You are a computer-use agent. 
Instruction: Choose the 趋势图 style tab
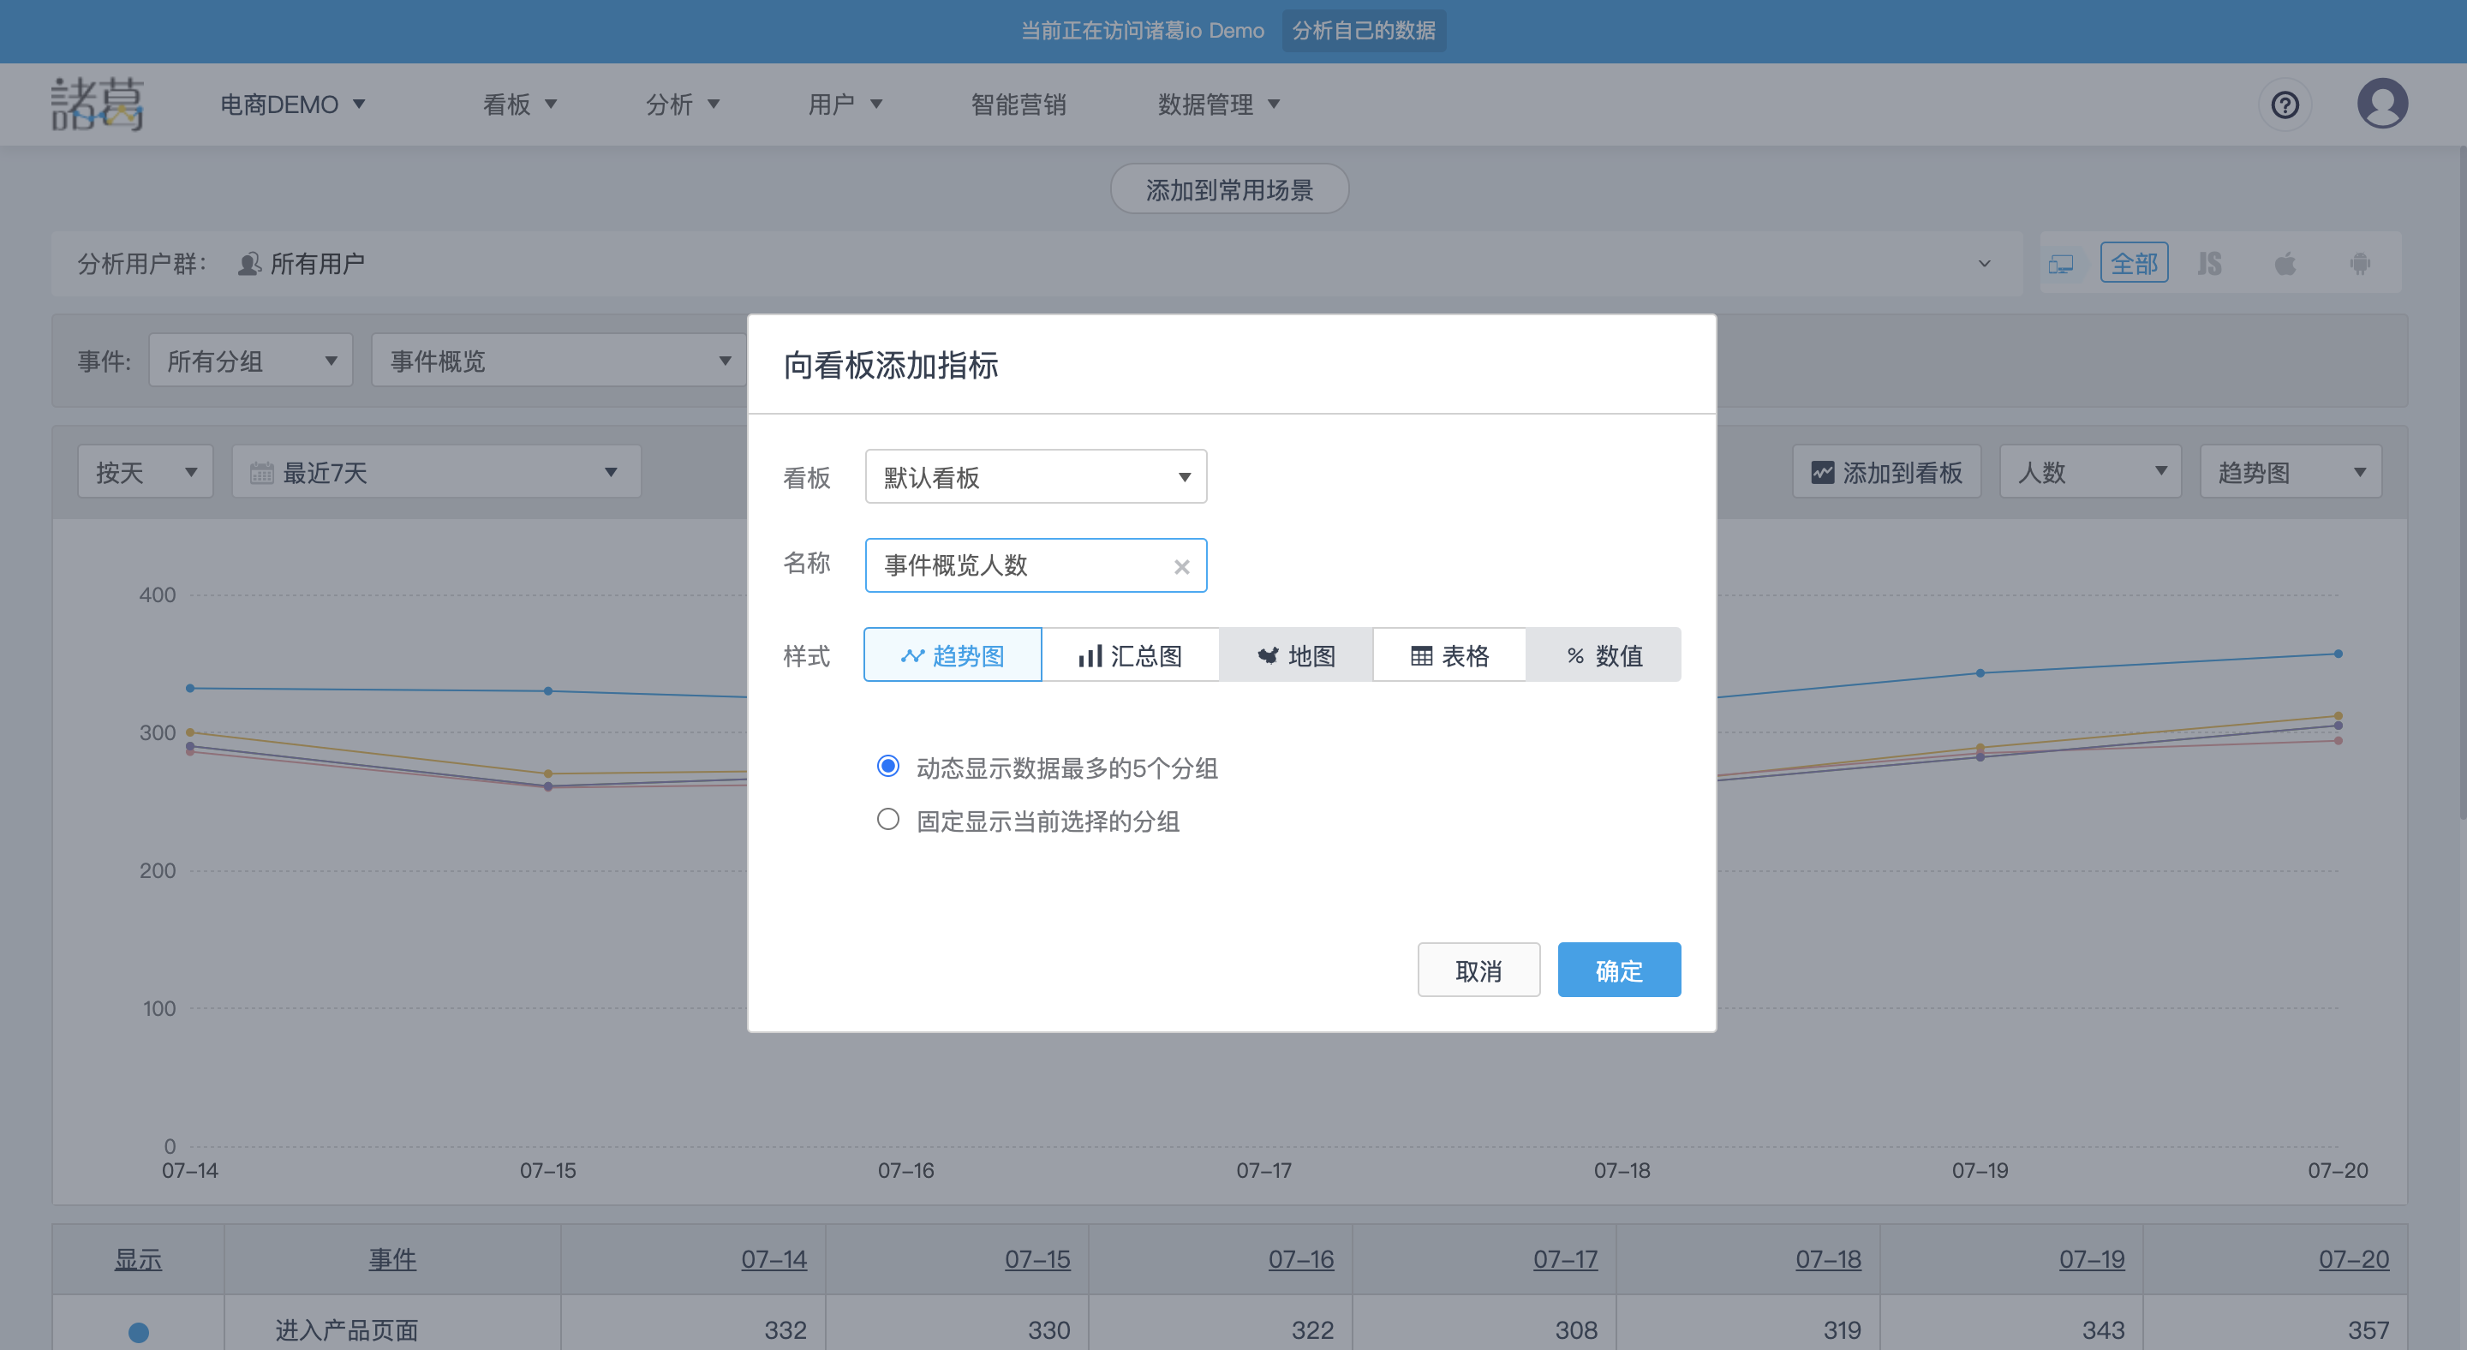tap(953, 656)
